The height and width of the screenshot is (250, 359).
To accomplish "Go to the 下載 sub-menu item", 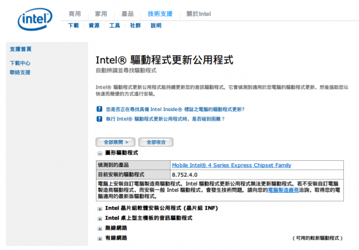I will [x=73, y=25].
